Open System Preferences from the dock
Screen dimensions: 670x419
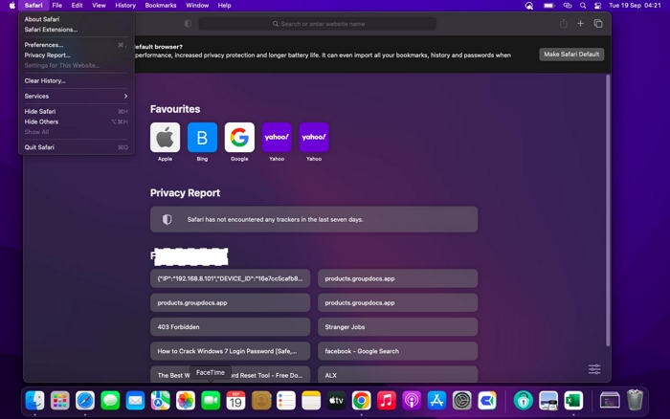point(462,401)
